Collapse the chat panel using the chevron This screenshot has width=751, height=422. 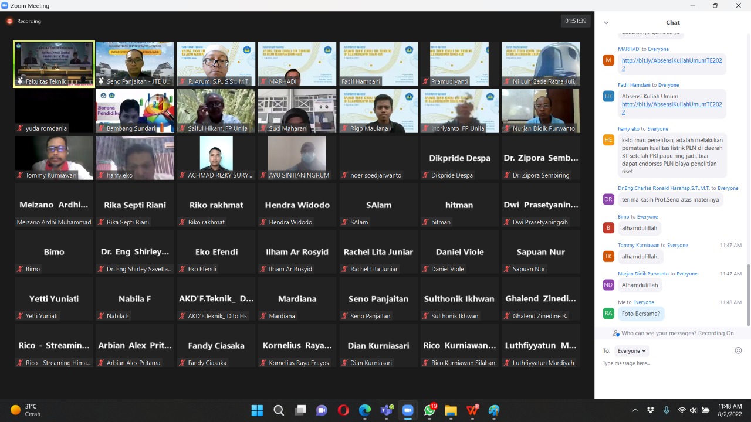point(606,23)
